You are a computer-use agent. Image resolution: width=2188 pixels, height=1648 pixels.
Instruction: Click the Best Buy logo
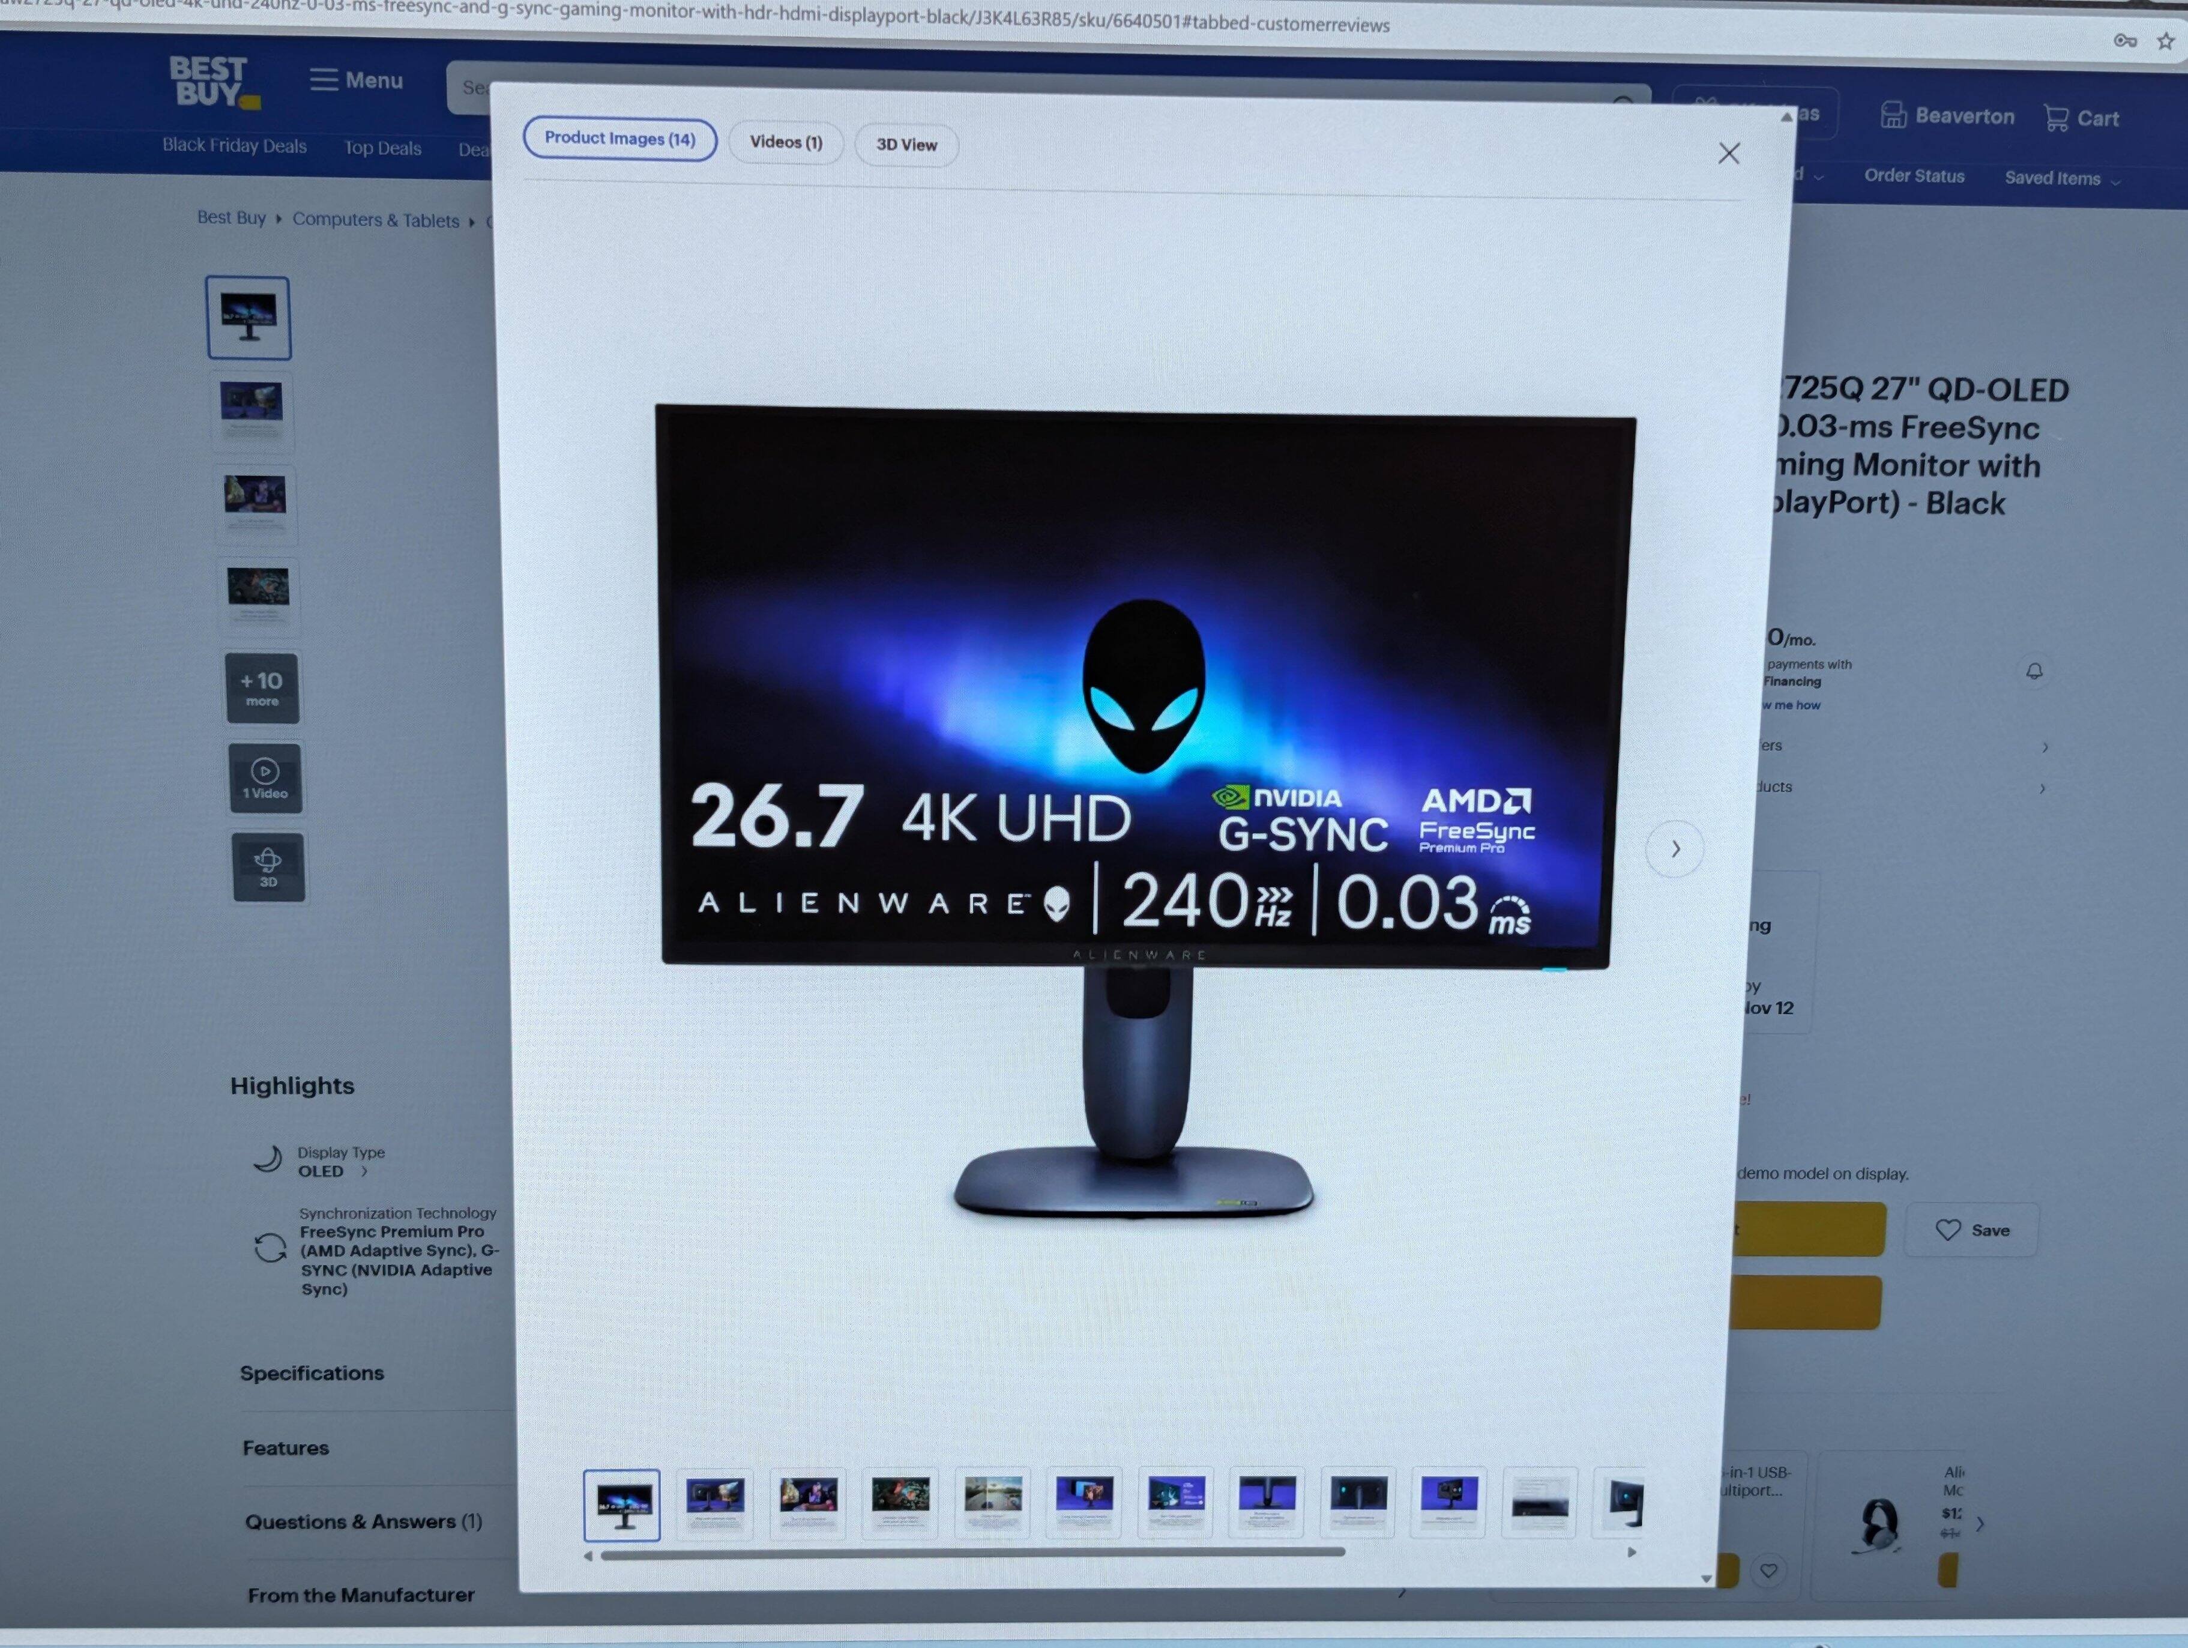coord(212,82)
